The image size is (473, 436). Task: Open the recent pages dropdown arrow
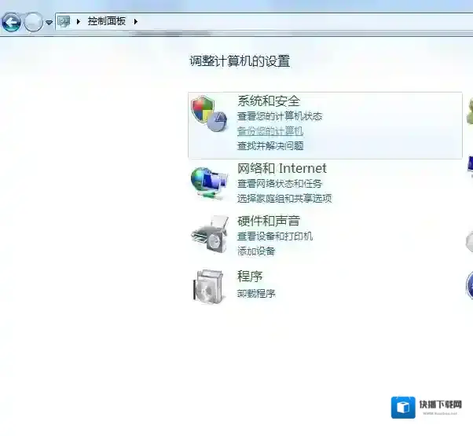(x=49, y=23)
